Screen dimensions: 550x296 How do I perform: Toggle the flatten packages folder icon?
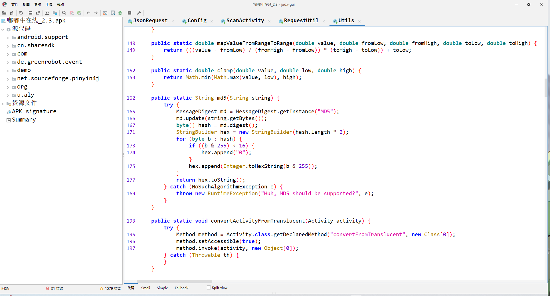tap(55, 13)
